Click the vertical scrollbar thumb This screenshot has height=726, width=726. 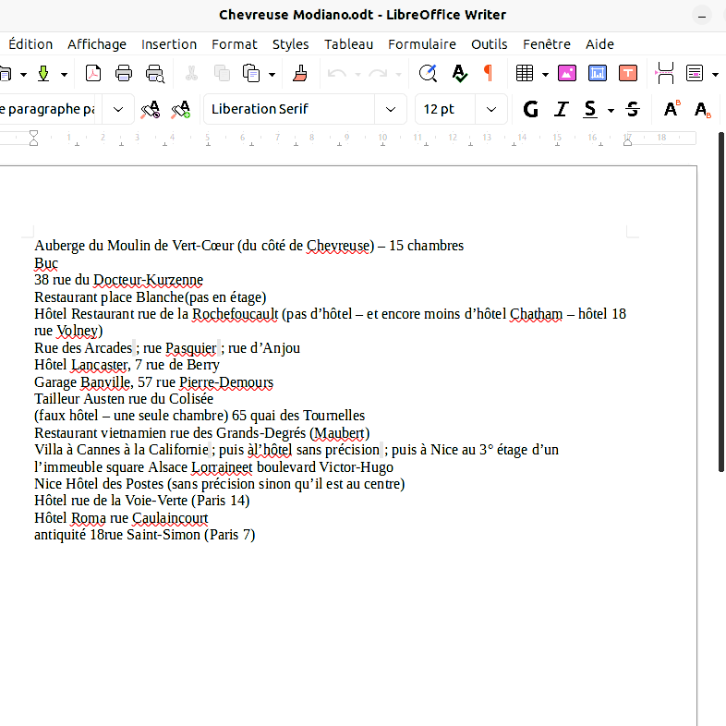coord(721,305)
